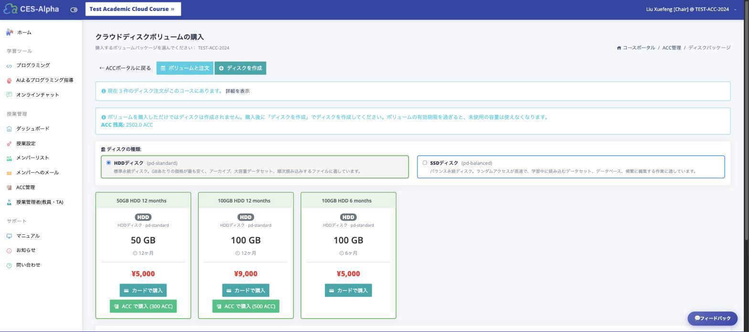Click the コースポータル breadcrumb link
Screen dimensions: 749x332
pos(639,48)
